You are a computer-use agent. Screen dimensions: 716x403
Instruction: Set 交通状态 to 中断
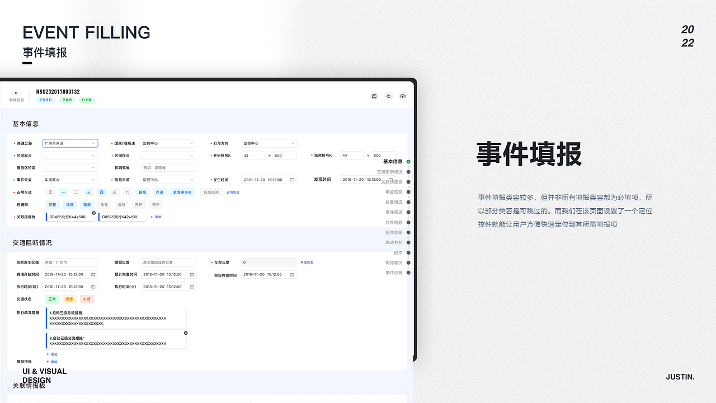pyautogui.click(x=87, y=299)
